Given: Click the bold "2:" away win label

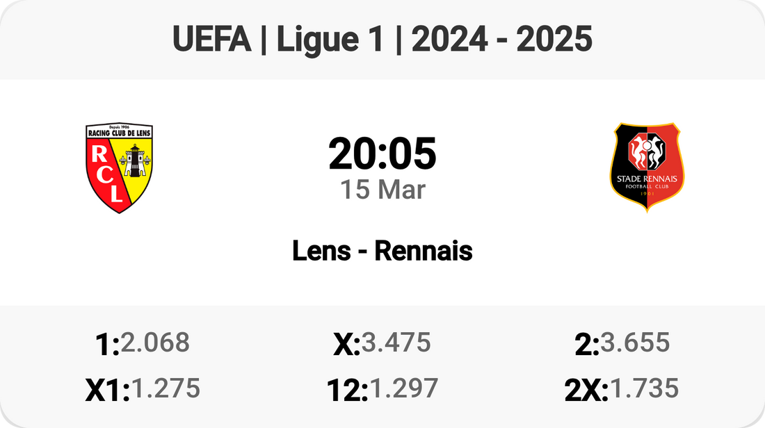Looking at the screenshot, I should (587, 345).
